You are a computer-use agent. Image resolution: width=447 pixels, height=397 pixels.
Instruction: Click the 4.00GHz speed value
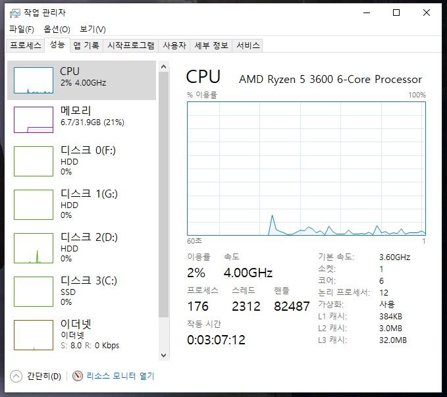coord(248,273)
